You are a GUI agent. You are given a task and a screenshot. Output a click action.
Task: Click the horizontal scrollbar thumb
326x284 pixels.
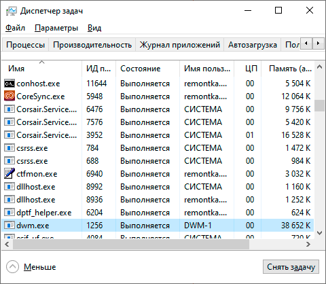pyautogui.click(x=131, y=244)
